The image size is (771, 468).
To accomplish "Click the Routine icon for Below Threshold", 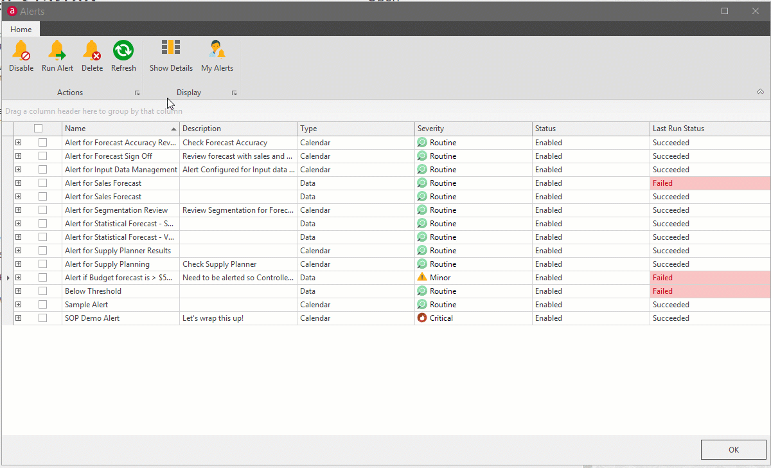I will [422, 291].
